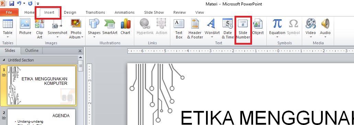Open the Undo history dropdown arrow
354x125 pixels.
(x=24, y=4)
